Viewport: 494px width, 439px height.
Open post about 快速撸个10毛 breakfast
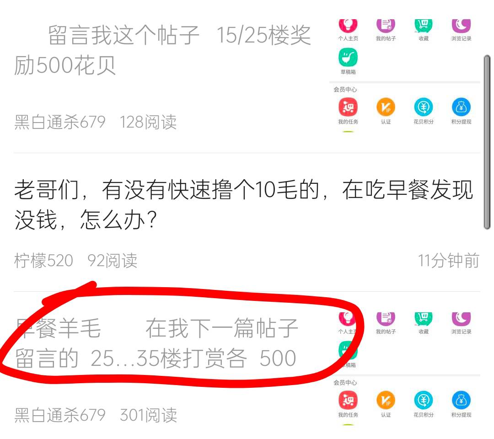[243, 205]
